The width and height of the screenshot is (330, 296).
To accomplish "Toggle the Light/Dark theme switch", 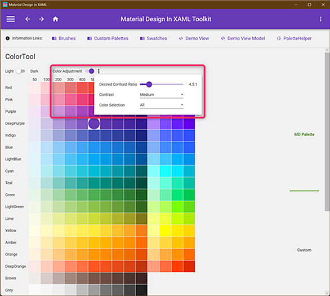I will click(x=20, y=71).
